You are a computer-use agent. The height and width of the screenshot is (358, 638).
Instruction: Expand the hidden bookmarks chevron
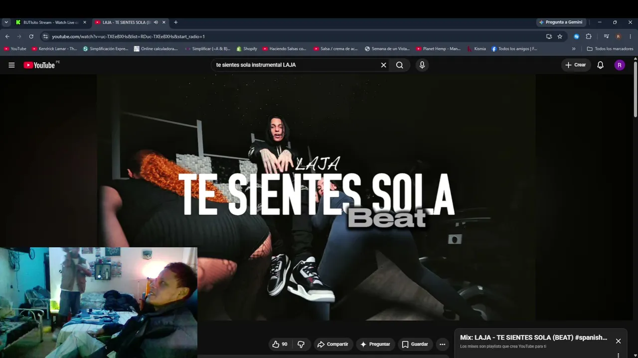574,49
